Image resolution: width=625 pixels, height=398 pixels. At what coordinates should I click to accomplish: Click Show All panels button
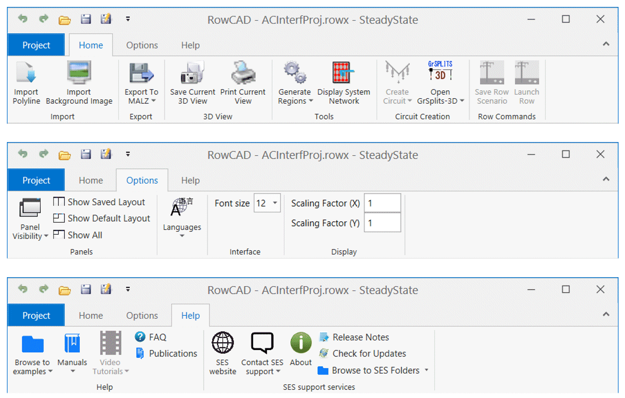pos(77,235)
